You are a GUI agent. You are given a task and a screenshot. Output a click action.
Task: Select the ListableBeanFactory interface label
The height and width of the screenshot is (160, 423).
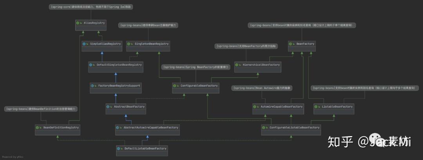tap(337, 107)
